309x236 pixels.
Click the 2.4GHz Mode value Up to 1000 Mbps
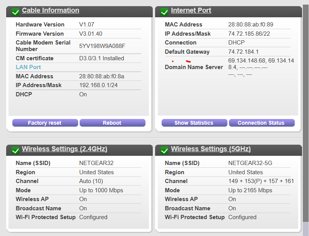[x=101, y=190]
